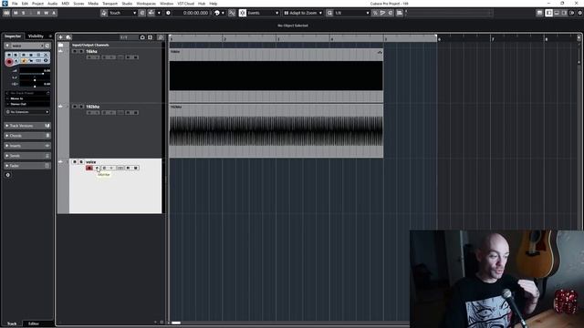
Task: Open the Audio menu
Action: tap(53, 4)
